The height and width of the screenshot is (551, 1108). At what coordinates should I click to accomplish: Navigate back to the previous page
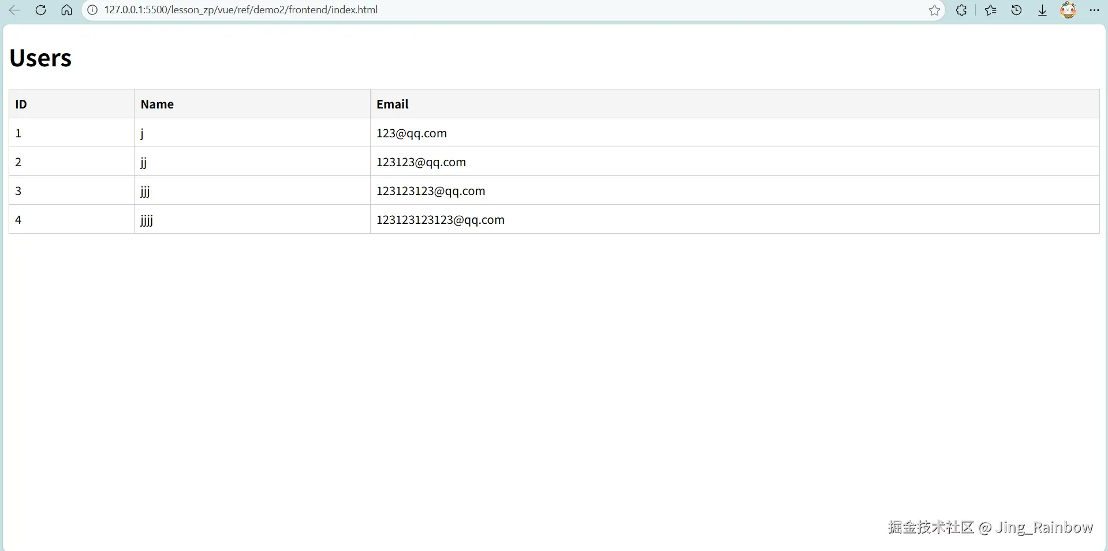(x=14, y=10)
